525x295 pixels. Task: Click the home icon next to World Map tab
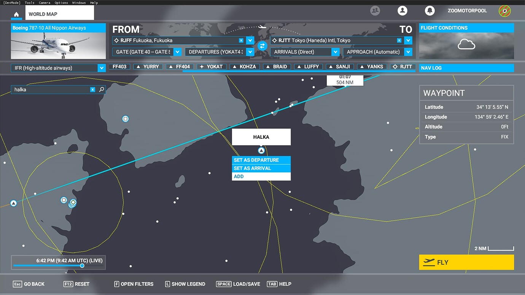[x=16, y=14]
